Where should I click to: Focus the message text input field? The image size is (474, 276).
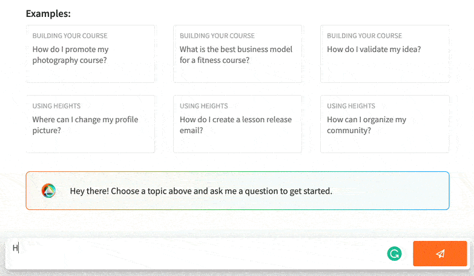coord(197,254)
